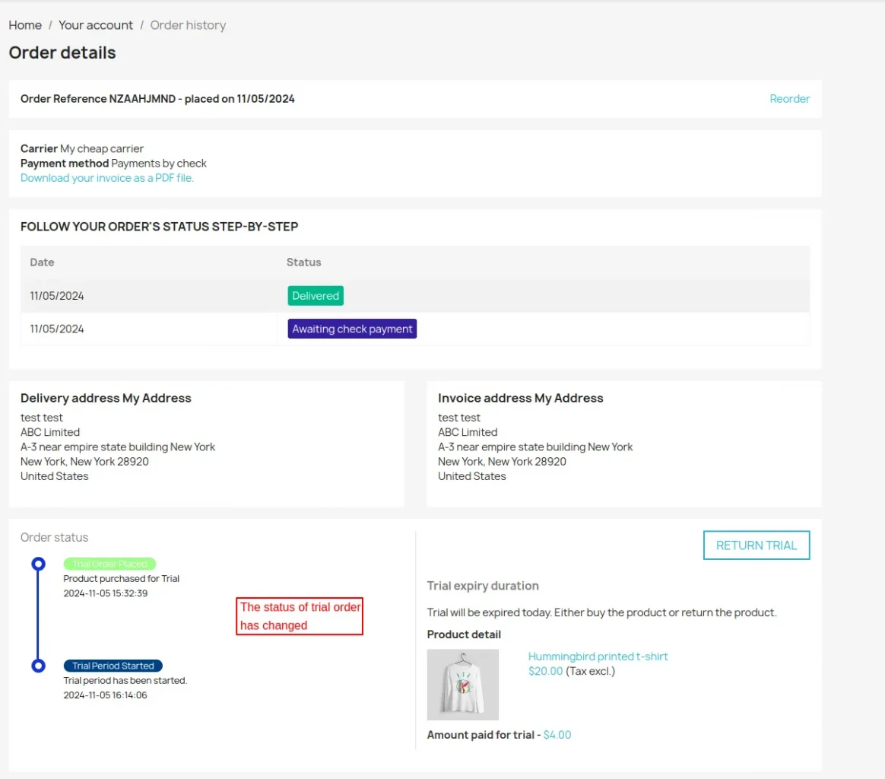
Task: Select the Trial Period Started timeline marker
Action: [39, 666]
